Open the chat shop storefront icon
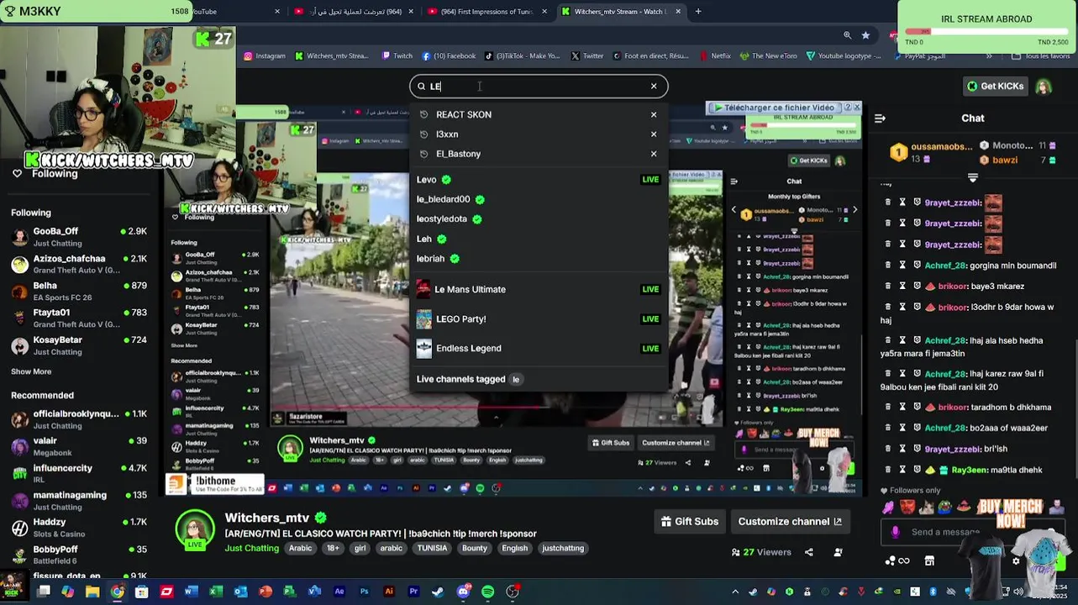This screenshot has width=1078, height=605. [929, 560]
